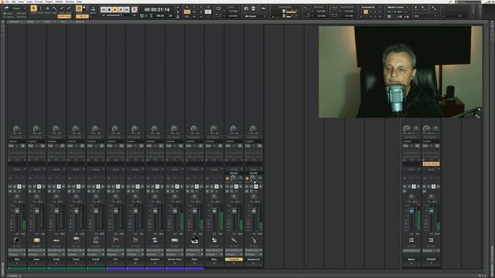495x278 pixels.
Task: Mute the Bass track
Action: pos(207,192)
